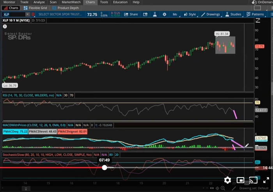Click the flask icon in chart toolbar
This screenshot has height=192, width=273.
point(154,14)
